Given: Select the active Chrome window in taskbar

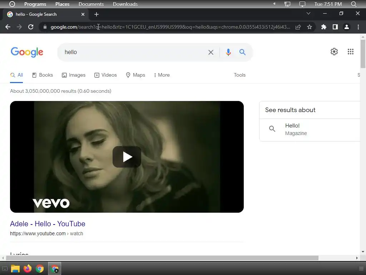Looking at the screenshot, I should point(55,269).
